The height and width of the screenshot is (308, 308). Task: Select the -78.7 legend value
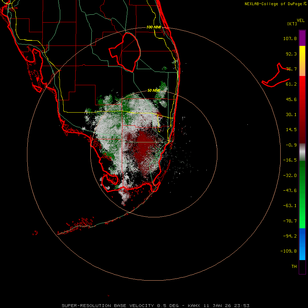click(290, 221)
